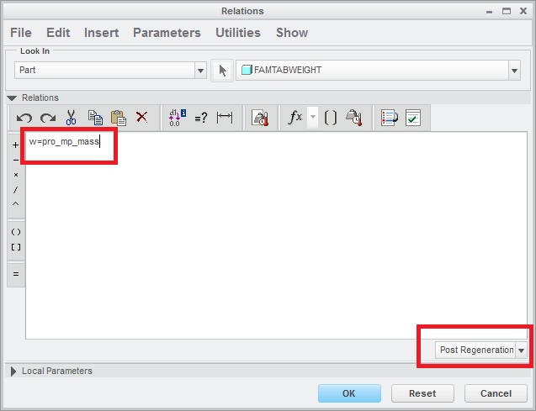Insert multiply operator from side palette
The width and height of the screenshot is (536, 411).
15,175
